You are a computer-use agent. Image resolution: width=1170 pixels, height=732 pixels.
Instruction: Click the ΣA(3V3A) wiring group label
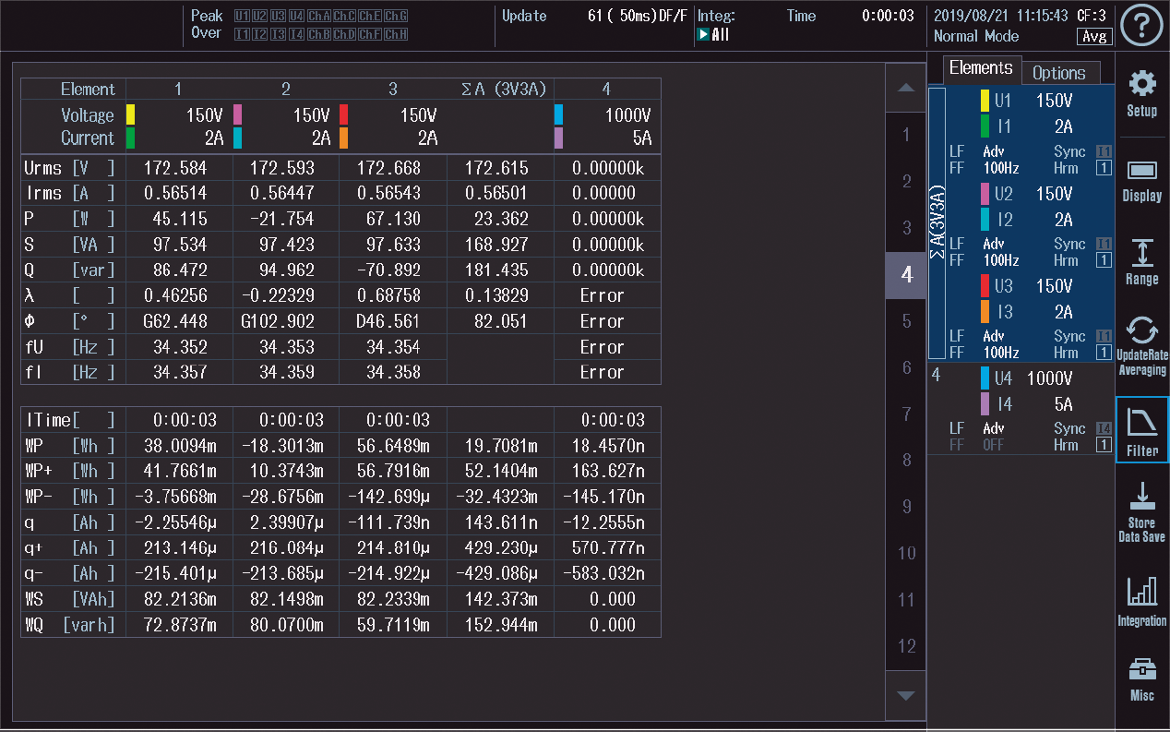coord(937,222)
